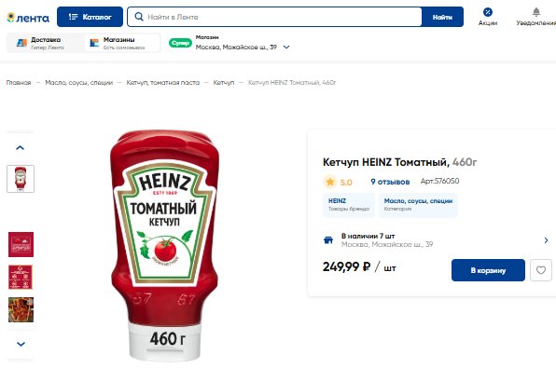This screenshot has width=556, height=368.
Task: Add ketchup with the В корзину button
Action: click(488, 270)
